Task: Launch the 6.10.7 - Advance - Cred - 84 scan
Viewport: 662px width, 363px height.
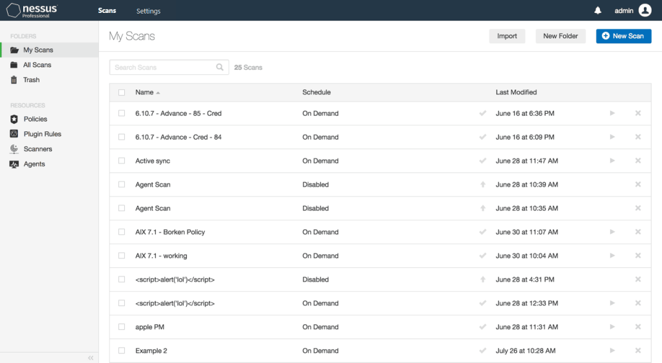Action: pos(612,136)
